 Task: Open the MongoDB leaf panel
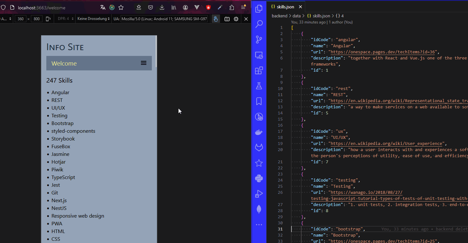tap(259, 209)
